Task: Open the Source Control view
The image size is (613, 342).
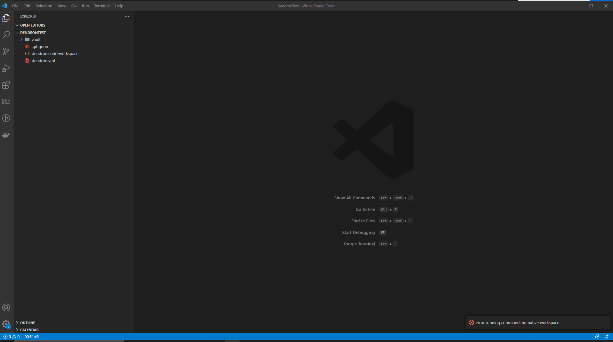Action: click(6, 52)
